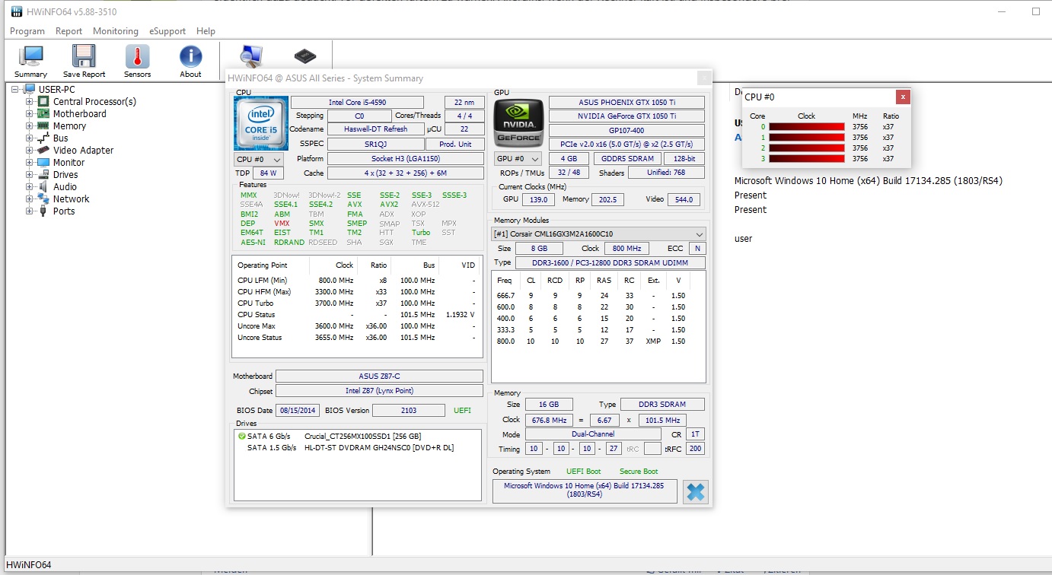This screenshot has width=1052, height=575.
Task: Expand Central Processor(s) tree node
Action: tap(30, 101)
